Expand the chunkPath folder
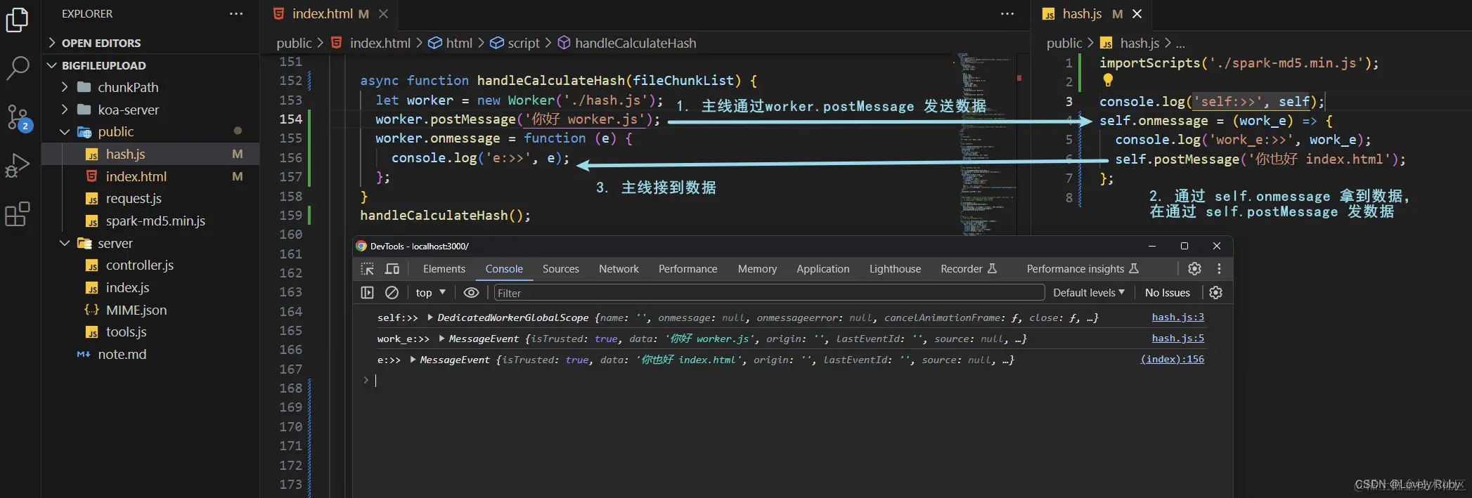The image size is (1472, 498). [65, 87]
